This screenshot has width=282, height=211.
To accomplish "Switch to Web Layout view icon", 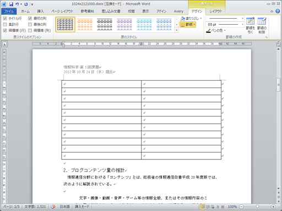I will 213,207.
